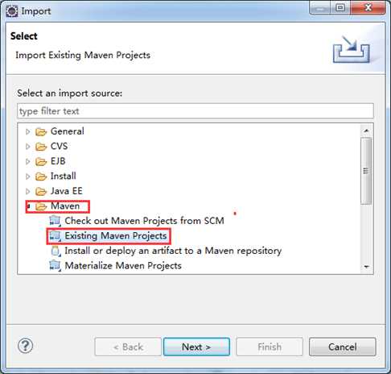The width and height of the screenshot is (391, 374).
Task: Click the install or deploy artifact icon
Action: pos(56,251)
